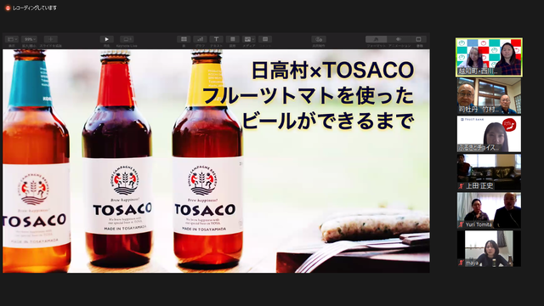The width and height of the screenshot is (544, 306).
Task: Click the slide title 日高村×TOSACO
Action: (x=332, y=71)
